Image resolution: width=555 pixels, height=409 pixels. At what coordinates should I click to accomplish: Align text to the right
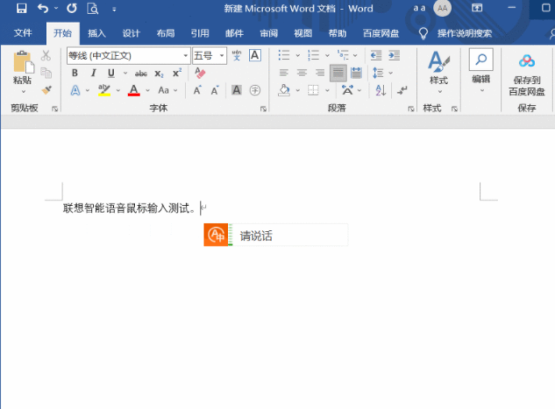(x=320, y=73)
